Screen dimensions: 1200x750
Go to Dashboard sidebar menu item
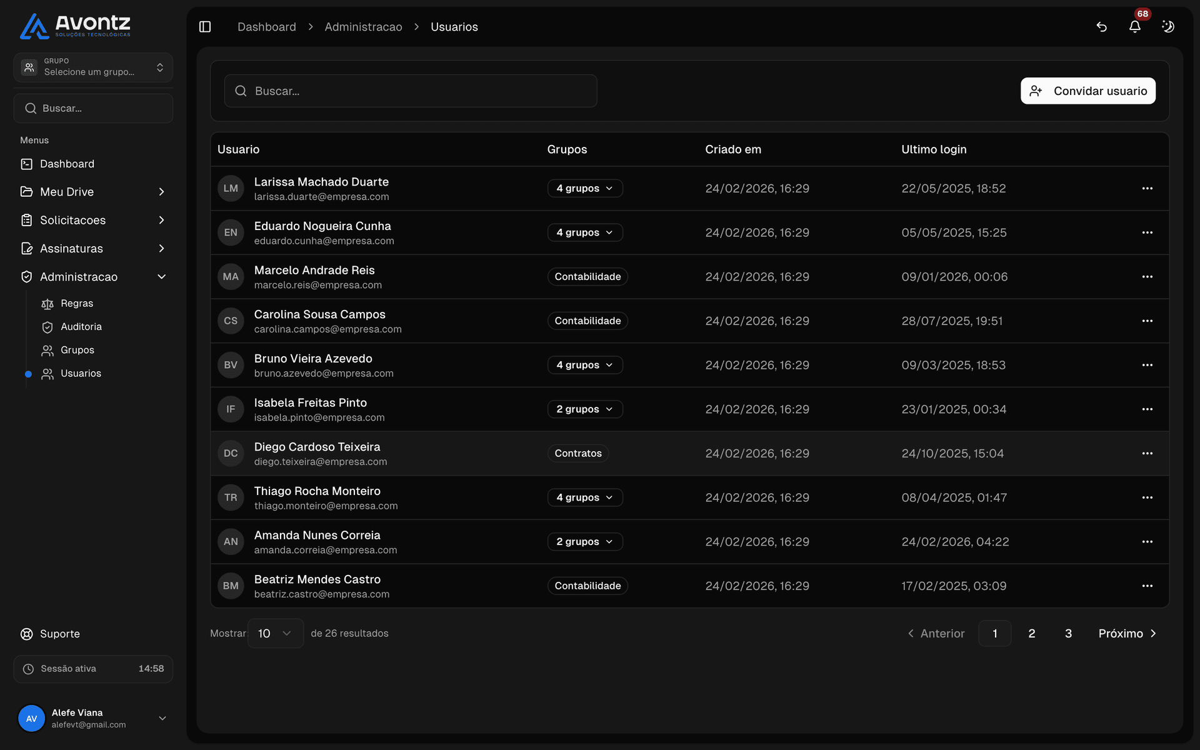[67, 164]
